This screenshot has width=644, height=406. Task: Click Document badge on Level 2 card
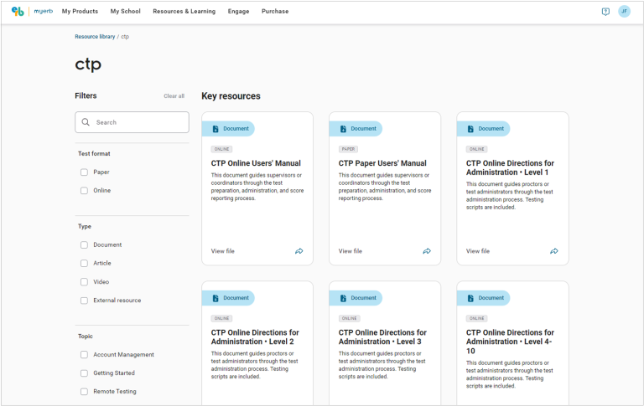point(229,298)
